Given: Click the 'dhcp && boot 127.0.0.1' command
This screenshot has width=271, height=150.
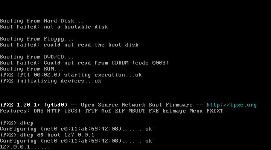Looking at the screenshot, I should tap(57, 135).
